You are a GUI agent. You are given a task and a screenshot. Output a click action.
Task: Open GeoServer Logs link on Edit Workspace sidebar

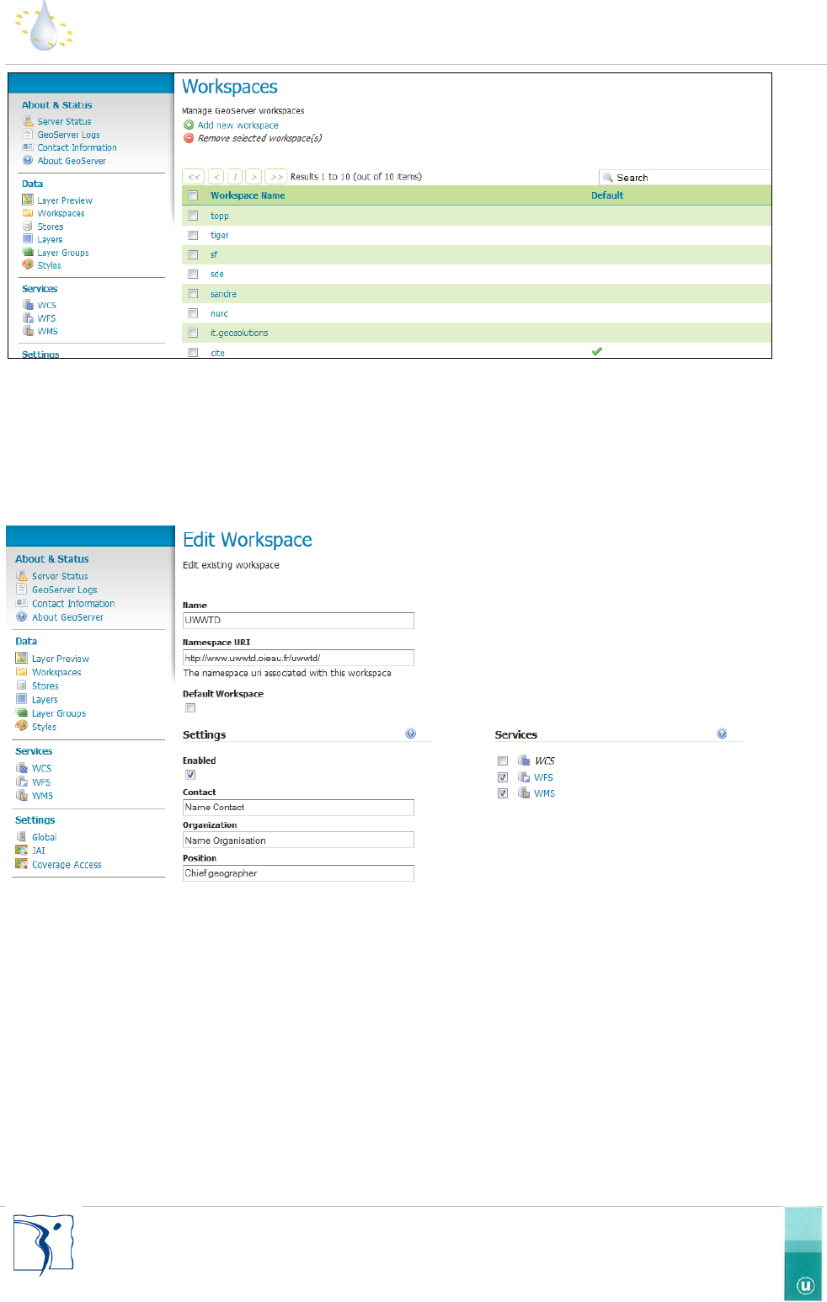click(65, 590)
